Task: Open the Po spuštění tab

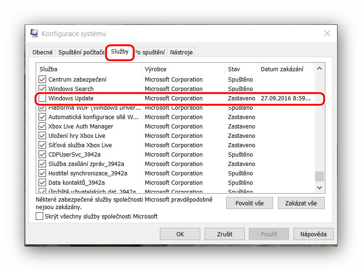Action: click(x=150, y=52)
